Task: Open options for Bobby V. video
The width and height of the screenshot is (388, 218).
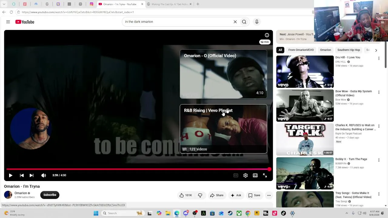Action: click(379, 160)
